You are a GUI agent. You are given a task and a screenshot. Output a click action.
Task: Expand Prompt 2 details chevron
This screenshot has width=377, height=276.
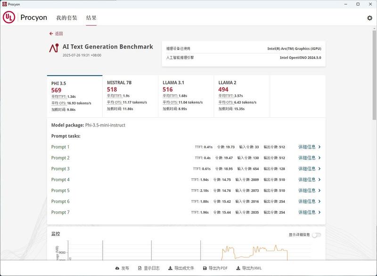point(320,158)
